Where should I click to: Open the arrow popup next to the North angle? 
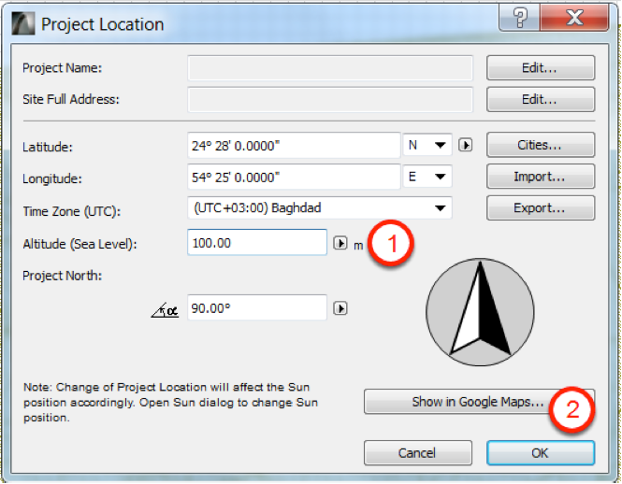340,308
